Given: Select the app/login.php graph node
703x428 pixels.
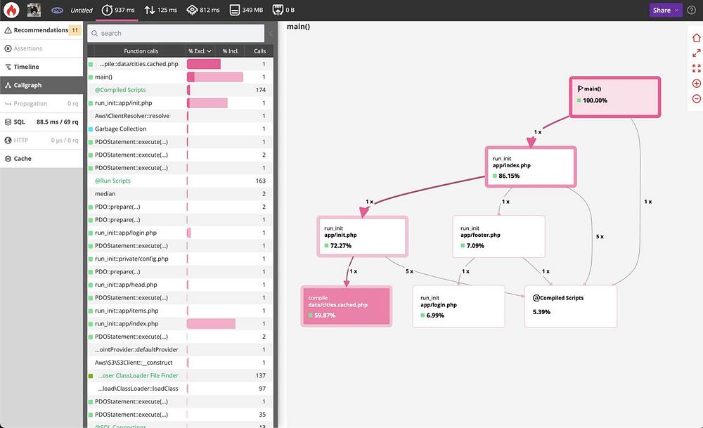Looking at the screenshot, I should tap(458, 306).
